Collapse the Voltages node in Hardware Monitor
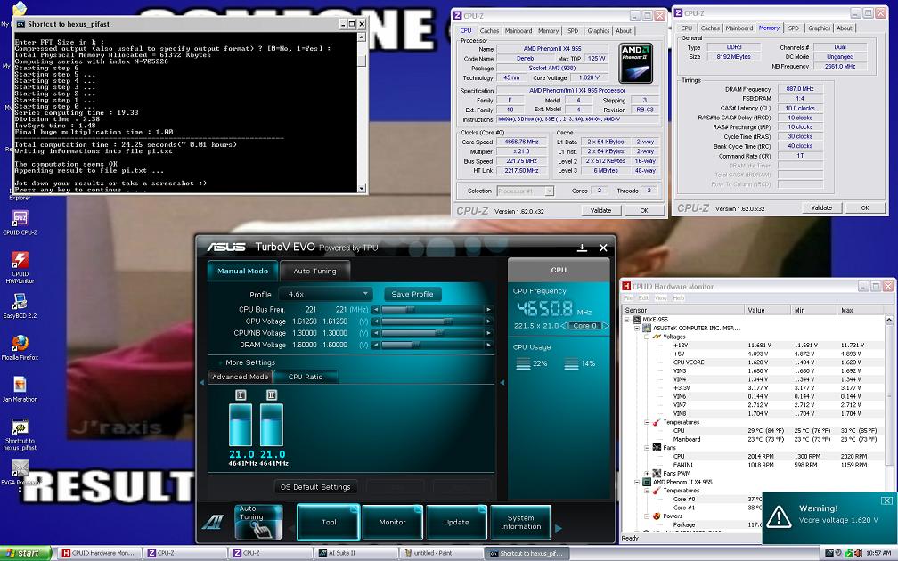This screenshot has height=561, width=898. 647,337
